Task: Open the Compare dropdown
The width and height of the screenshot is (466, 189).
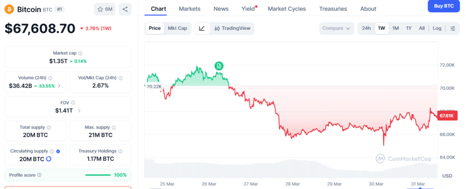Action: click(x=336, y=28)
